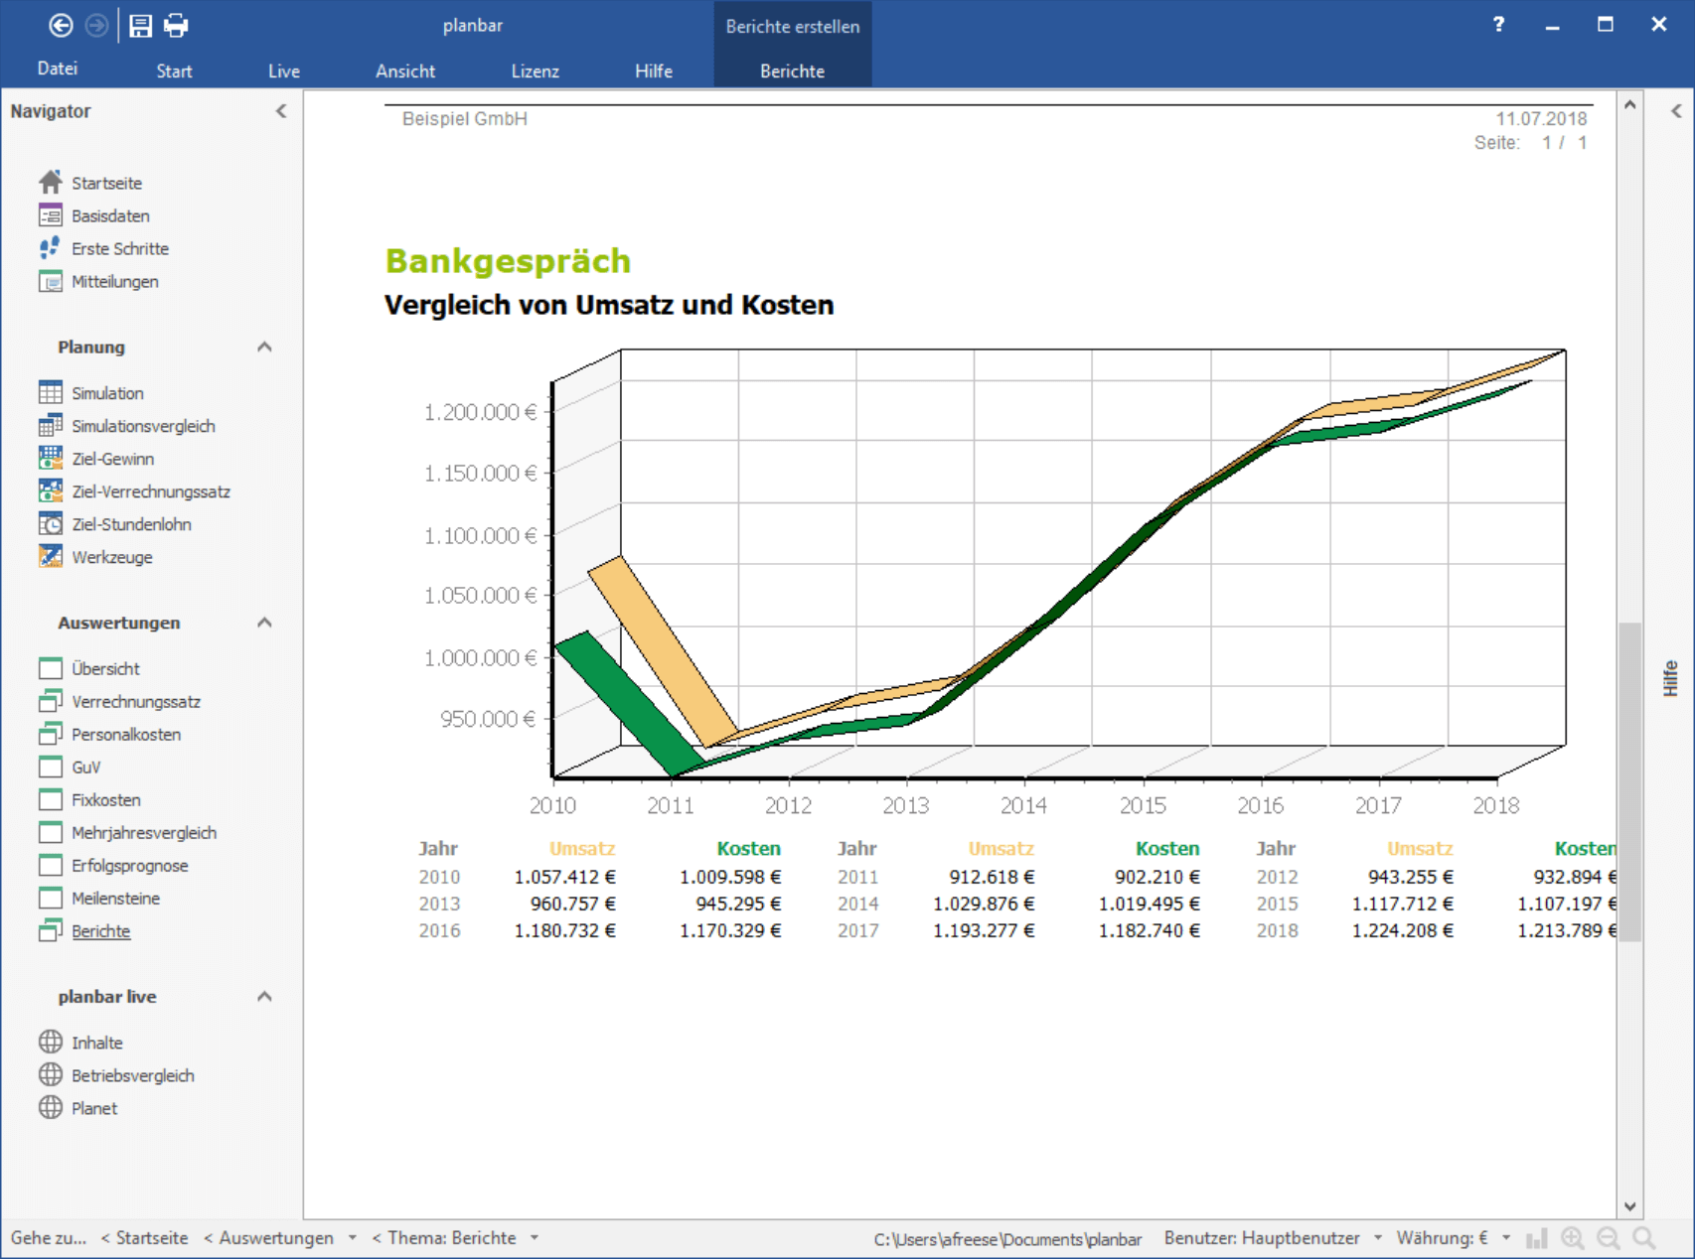
Task: Click the underlined Berichte link in Navigator
Action: tap(100, 930)
